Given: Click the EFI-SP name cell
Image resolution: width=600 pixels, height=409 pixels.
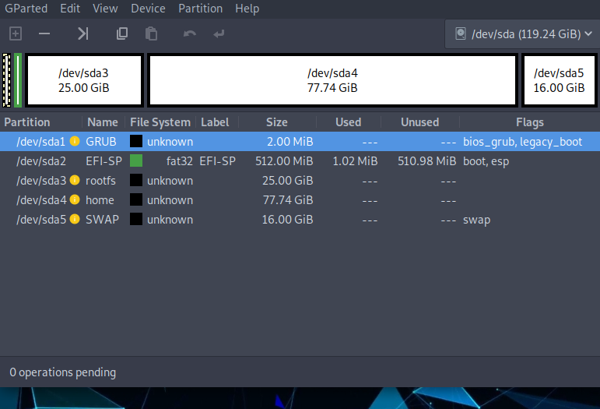Looking at the screenshot, I should tap(104, 161).
